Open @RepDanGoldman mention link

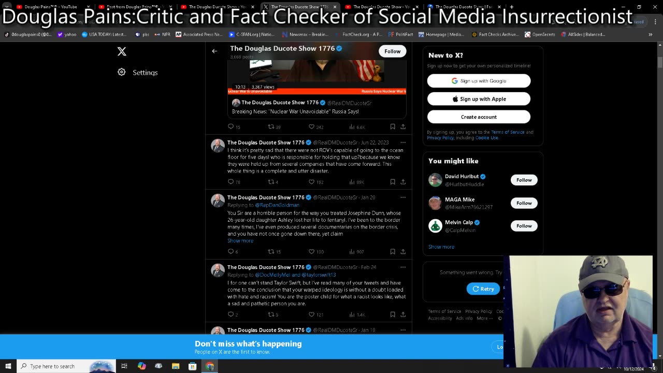pos(277,205)
